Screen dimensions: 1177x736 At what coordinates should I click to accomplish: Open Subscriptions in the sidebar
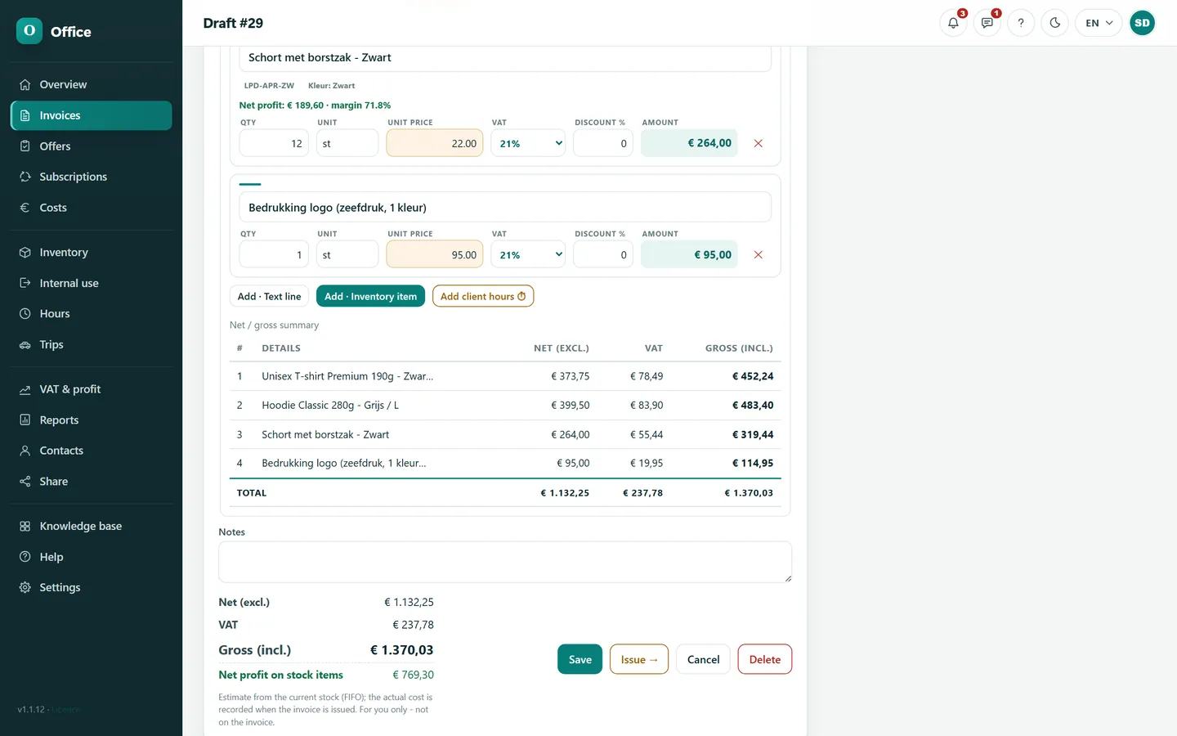point(91,177)
